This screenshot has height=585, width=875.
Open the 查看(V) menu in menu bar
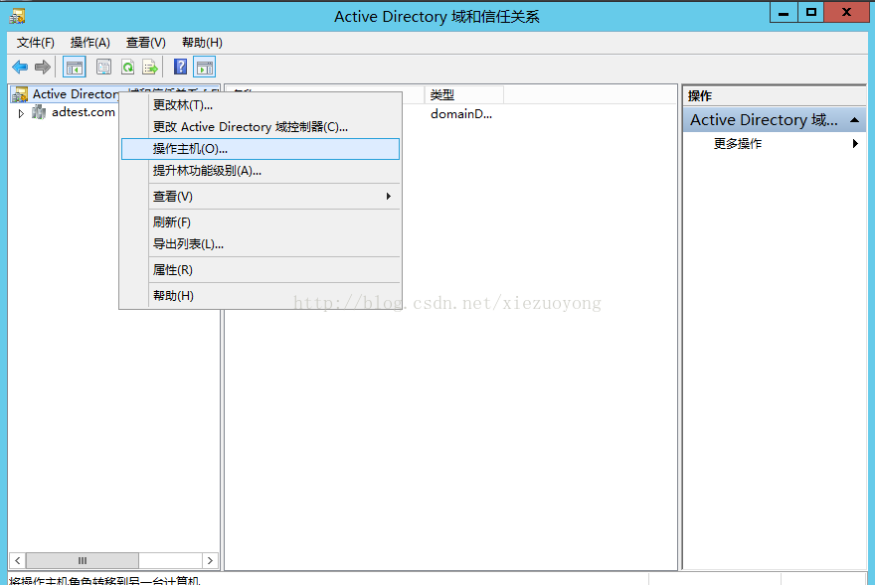(x=145, y=43)
